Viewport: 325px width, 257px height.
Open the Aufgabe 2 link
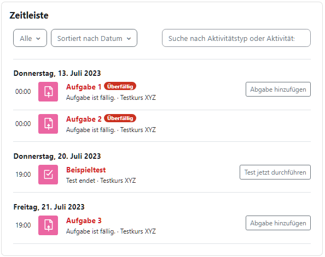84,119
